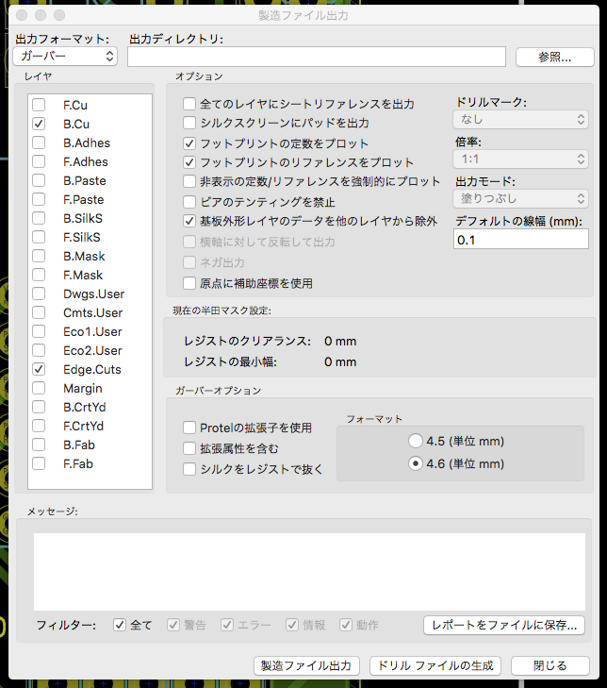Screen dimensions: 607x688
Task: Check the F.SilkS layer box
Action: [39, 237]
